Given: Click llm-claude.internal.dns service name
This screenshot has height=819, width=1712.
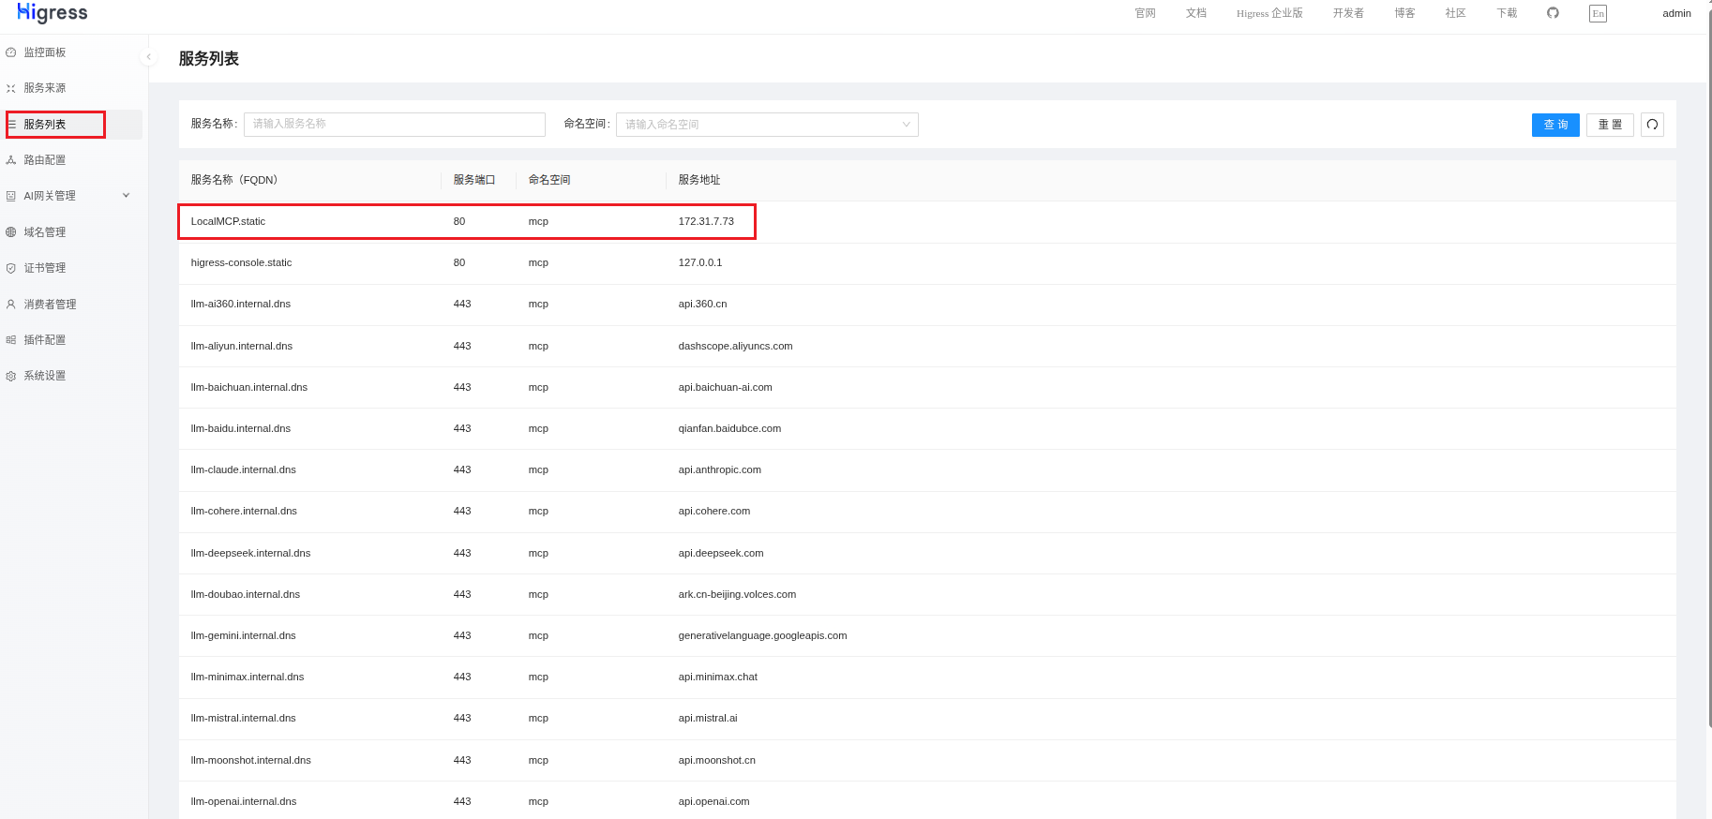Looking at the screenshot, I should 244,469.
